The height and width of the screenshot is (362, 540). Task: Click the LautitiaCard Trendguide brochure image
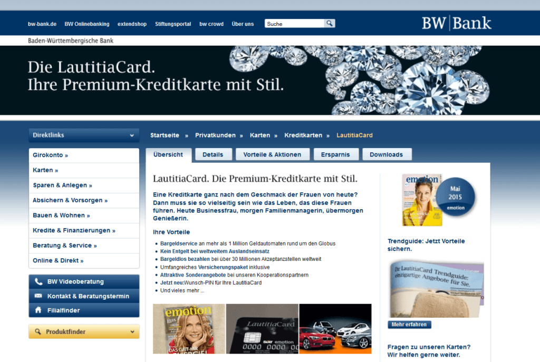[437, 289]
